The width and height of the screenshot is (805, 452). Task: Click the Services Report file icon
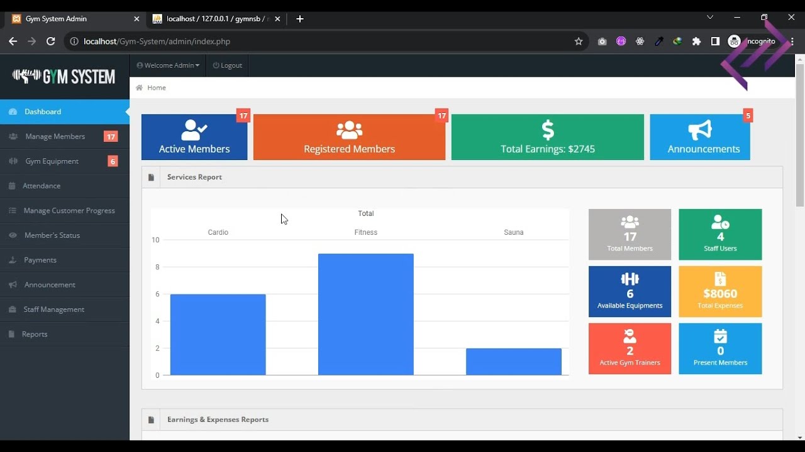pos(151,178)
